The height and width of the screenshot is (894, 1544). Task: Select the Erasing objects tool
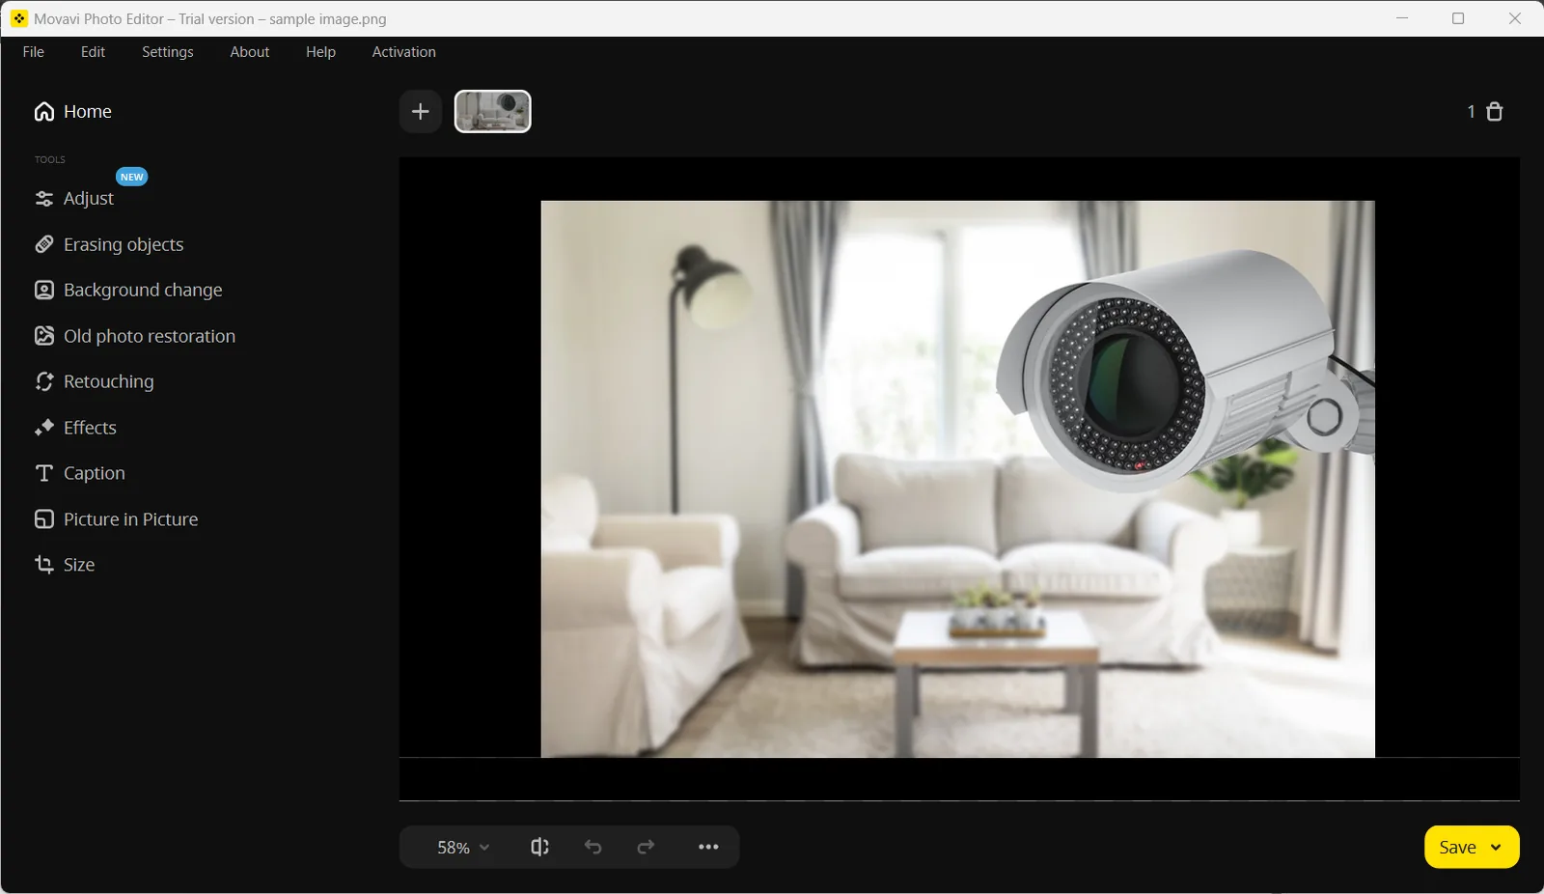(x=109, y=244)
